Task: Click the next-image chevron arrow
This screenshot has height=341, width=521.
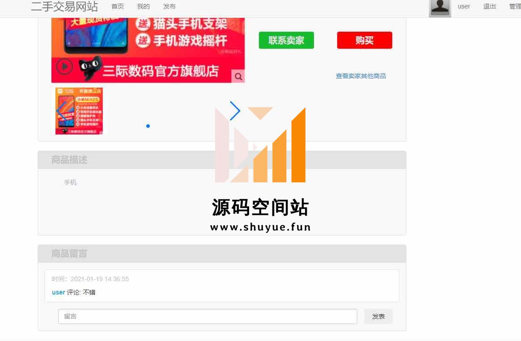Action: pyautogui.click(x=235, y=110)
